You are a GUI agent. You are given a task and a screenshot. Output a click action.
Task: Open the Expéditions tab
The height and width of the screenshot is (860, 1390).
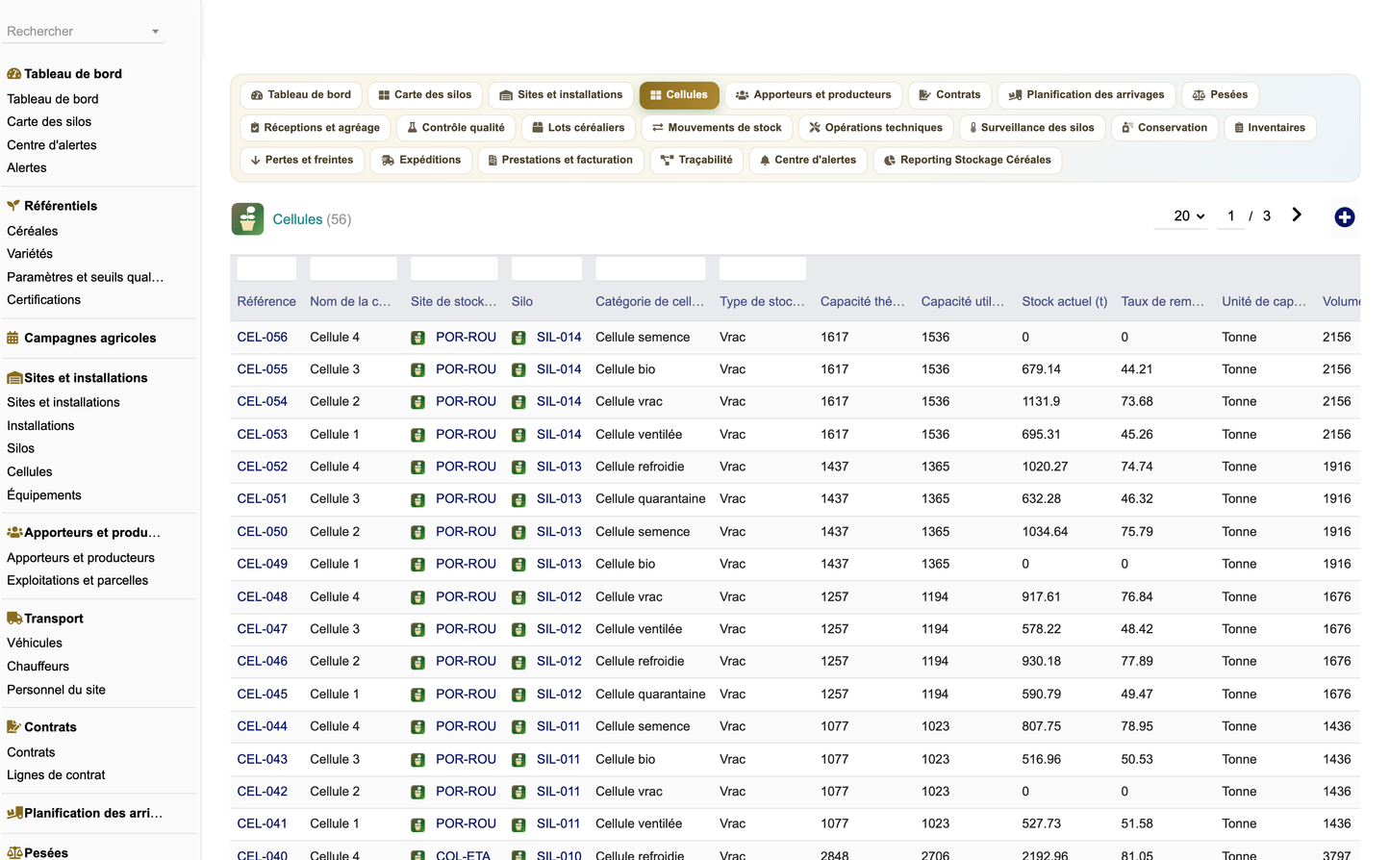[421, 161]
